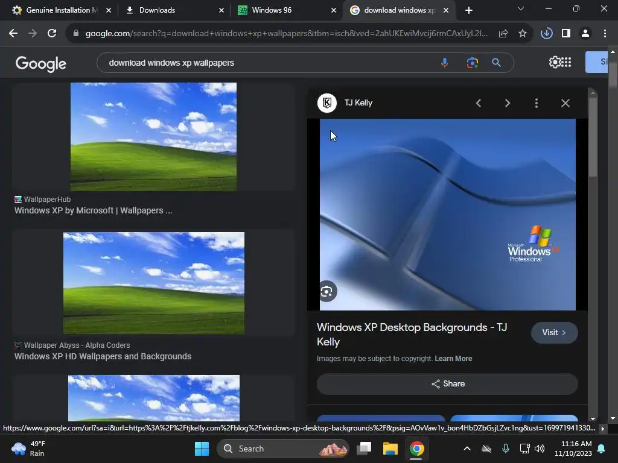This screenshot has height=463, width=618.
Task: Close the image preview panel
Action: [x=565, y=103]
